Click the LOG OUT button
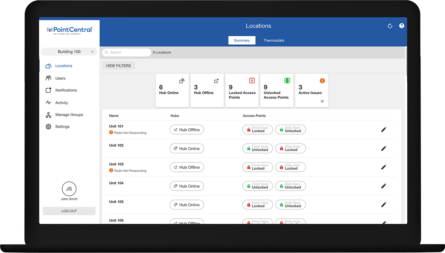 (69, 211)
